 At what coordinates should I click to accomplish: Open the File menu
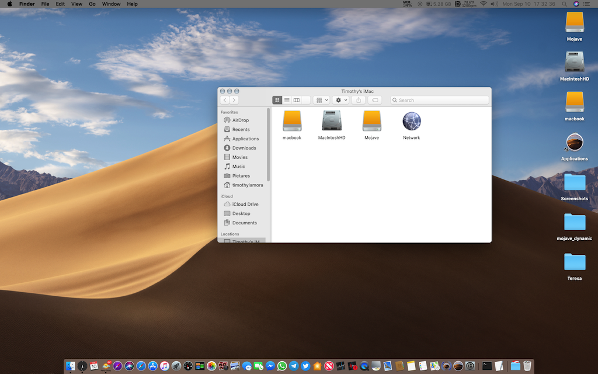[x=45, y=4]
